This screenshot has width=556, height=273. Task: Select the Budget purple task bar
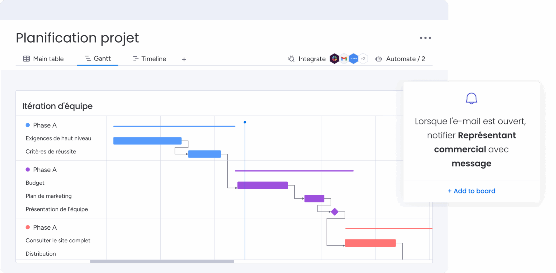(x=263, y=185)
